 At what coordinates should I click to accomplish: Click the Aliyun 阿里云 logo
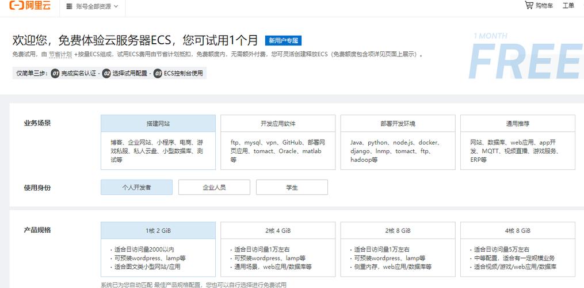pos(30,6)
